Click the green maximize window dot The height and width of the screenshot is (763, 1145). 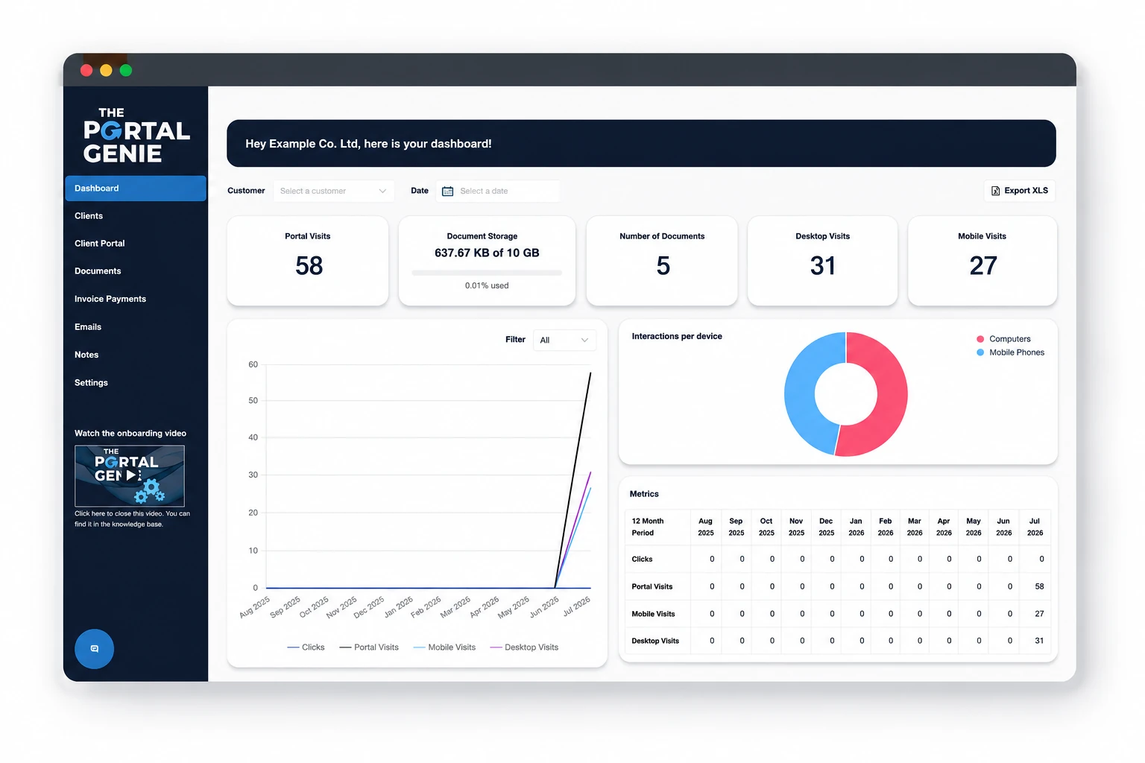[x=126, y=70]
